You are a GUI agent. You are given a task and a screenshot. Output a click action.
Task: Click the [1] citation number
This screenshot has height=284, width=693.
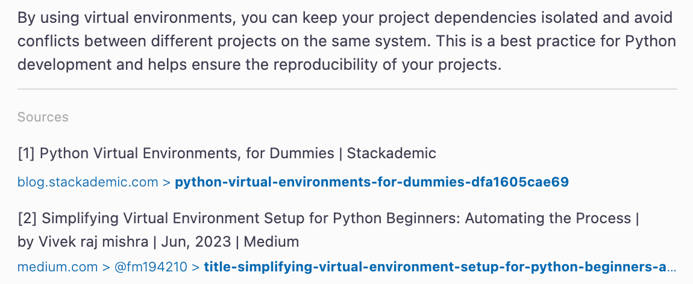pyautogui.click(x=26, y=153)
